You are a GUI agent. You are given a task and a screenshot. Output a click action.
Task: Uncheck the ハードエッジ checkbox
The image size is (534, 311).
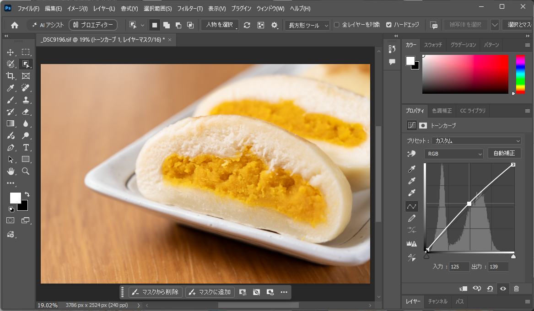point(388,25)
